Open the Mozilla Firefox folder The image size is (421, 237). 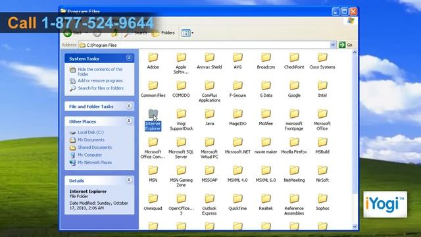tap(294, 145)
